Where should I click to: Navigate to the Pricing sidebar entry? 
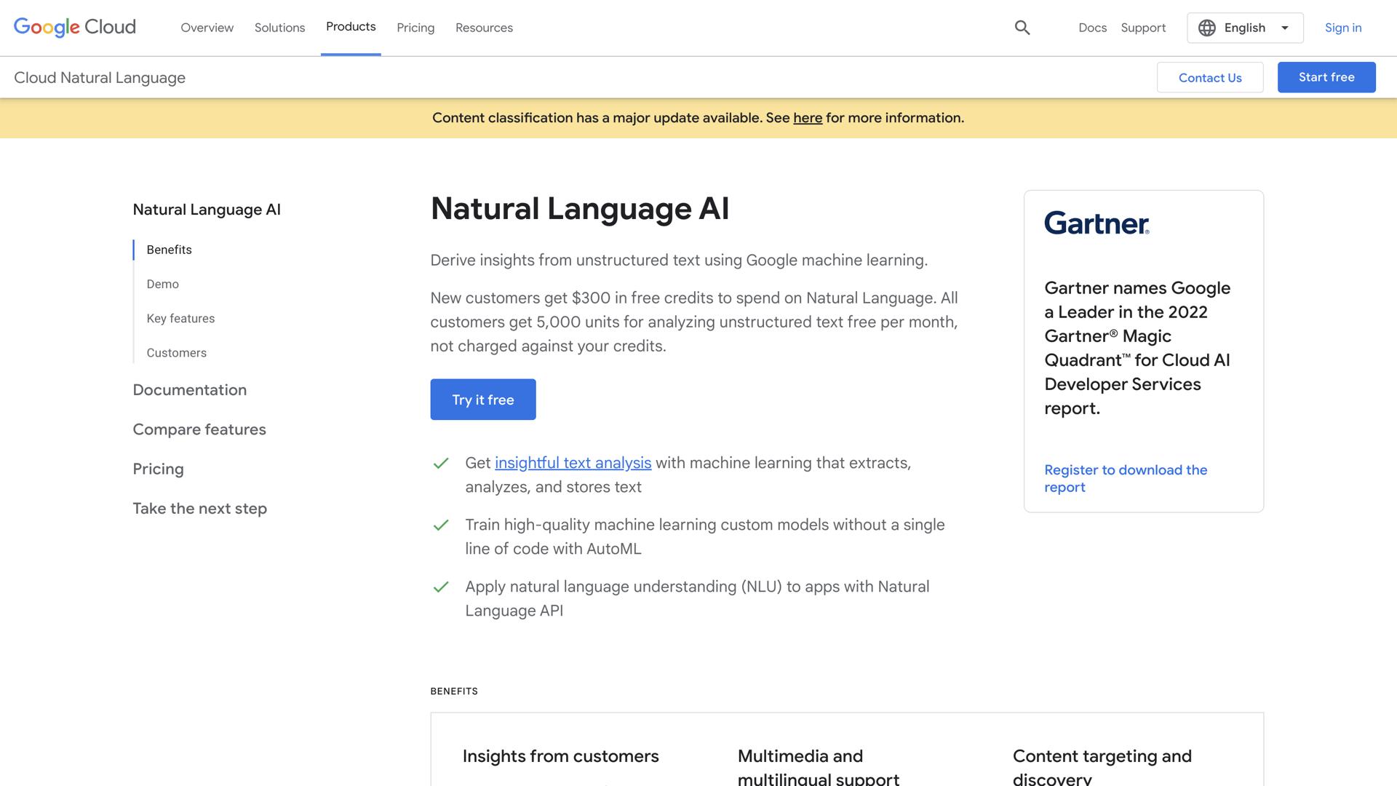tap(158, 469)
